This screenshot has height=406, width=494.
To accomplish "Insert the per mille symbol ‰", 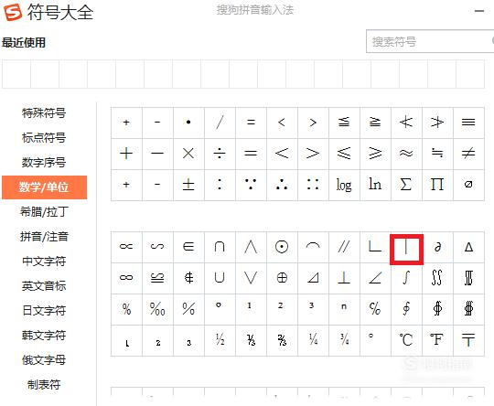I will point(157,309).
